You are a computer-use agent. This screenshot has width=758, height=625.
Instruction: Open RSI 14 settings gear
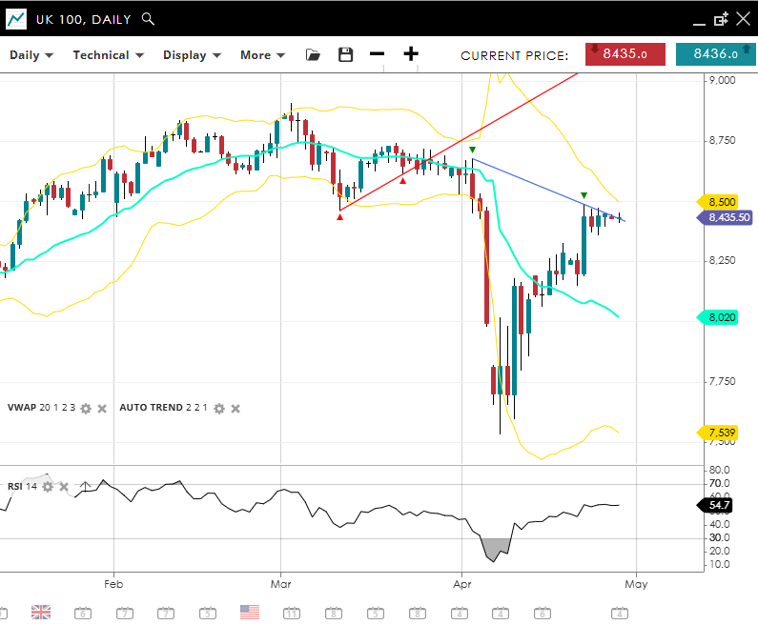[x=48, y=487]
